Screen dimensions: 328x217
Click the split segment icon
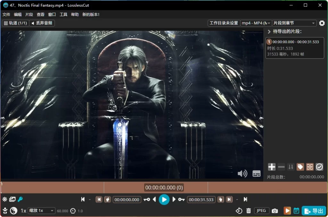coord(310,167)
